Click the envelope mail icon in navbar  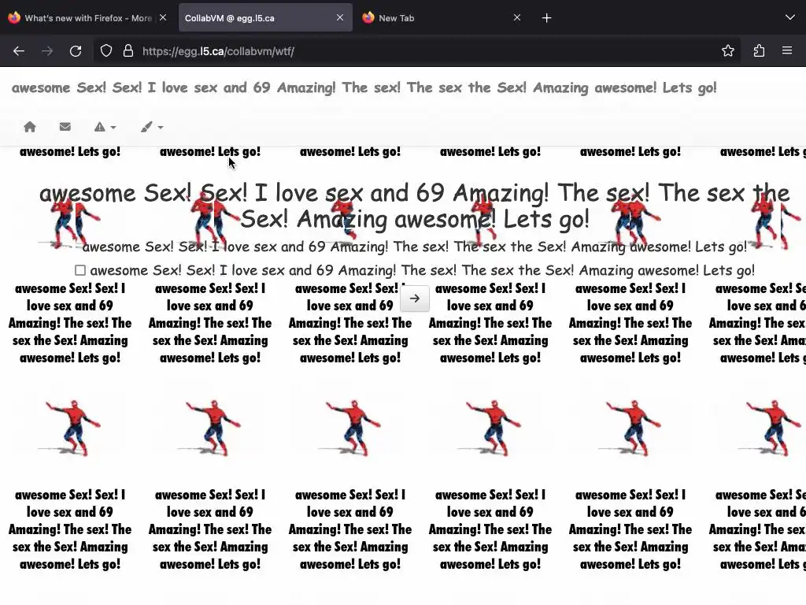65,127
